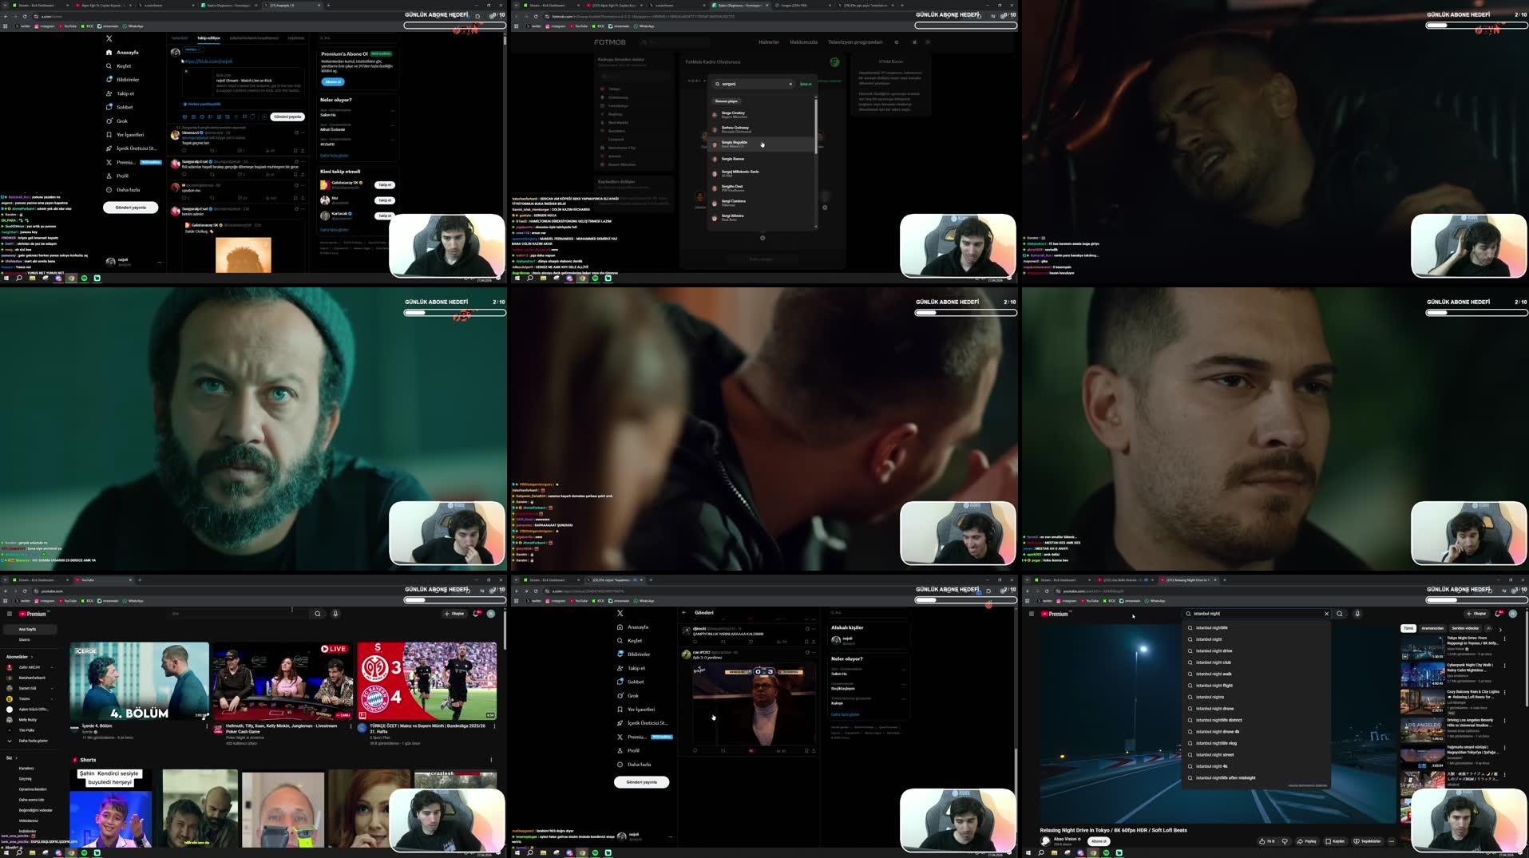Dislike the Relaxing Night Drive in Tokyo video
Viewport: 1529px width, 858px height.
click(1285, 841)
